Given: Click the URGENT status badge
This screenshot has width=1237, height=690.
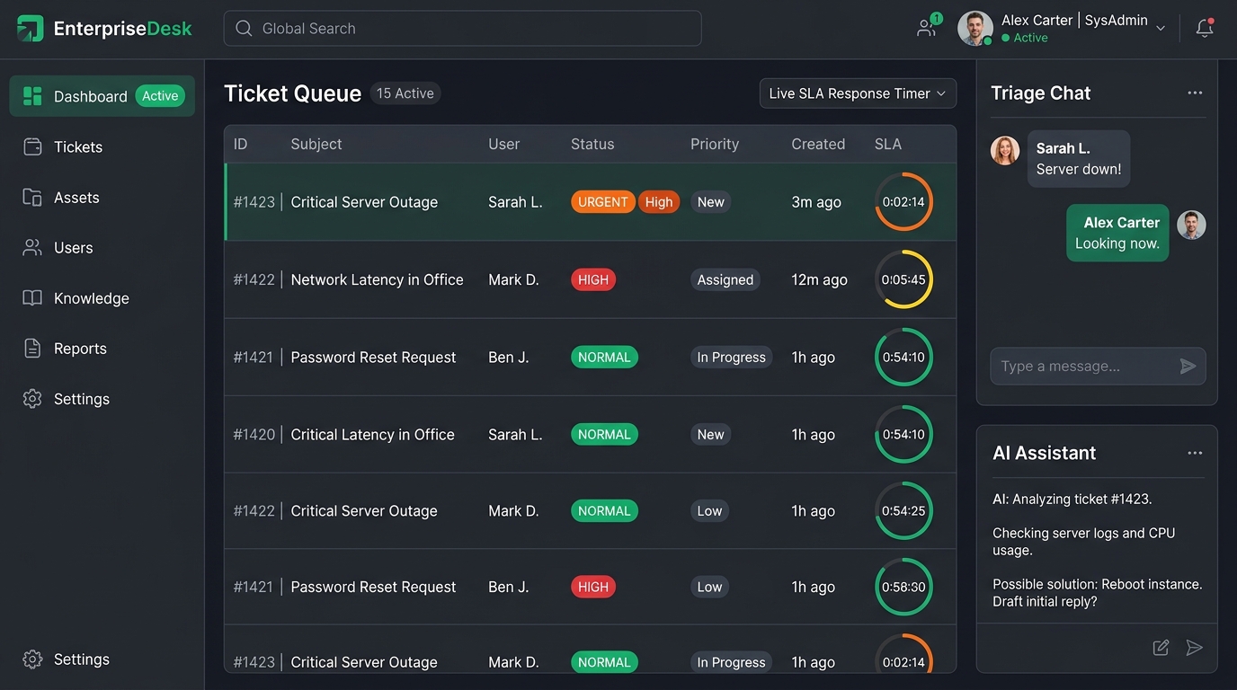Looking at the screenshot, I should coord(602,202).
